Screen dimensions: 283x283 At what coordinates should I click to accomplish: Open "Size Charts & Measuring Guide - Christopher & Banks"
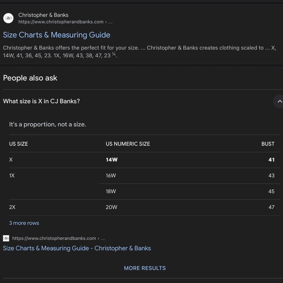pyautogui.click(x=77, y=248)
